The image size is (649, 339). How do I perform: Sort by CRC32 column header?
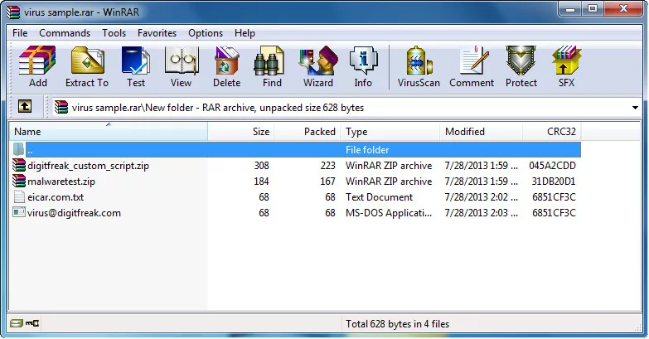coord(552,131)
